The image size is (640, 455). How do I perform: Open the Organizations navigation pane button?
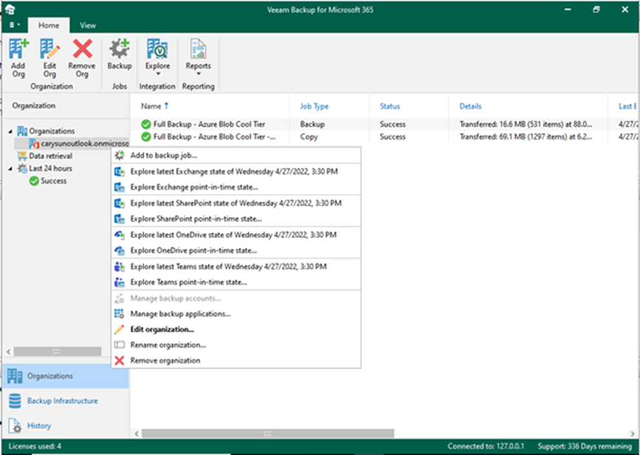point(66,376)
